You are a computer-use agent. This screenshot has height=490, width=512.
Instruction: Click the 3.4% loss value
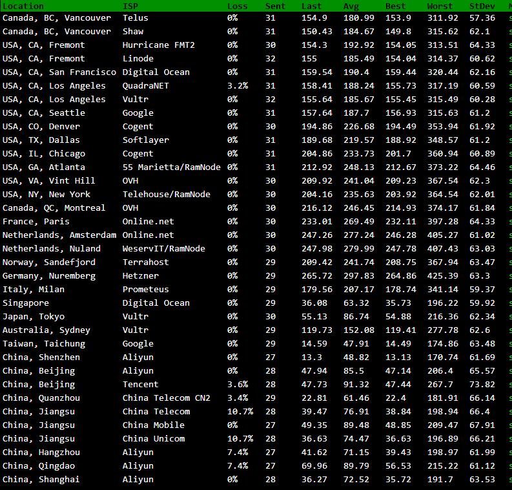coord(238,398)
